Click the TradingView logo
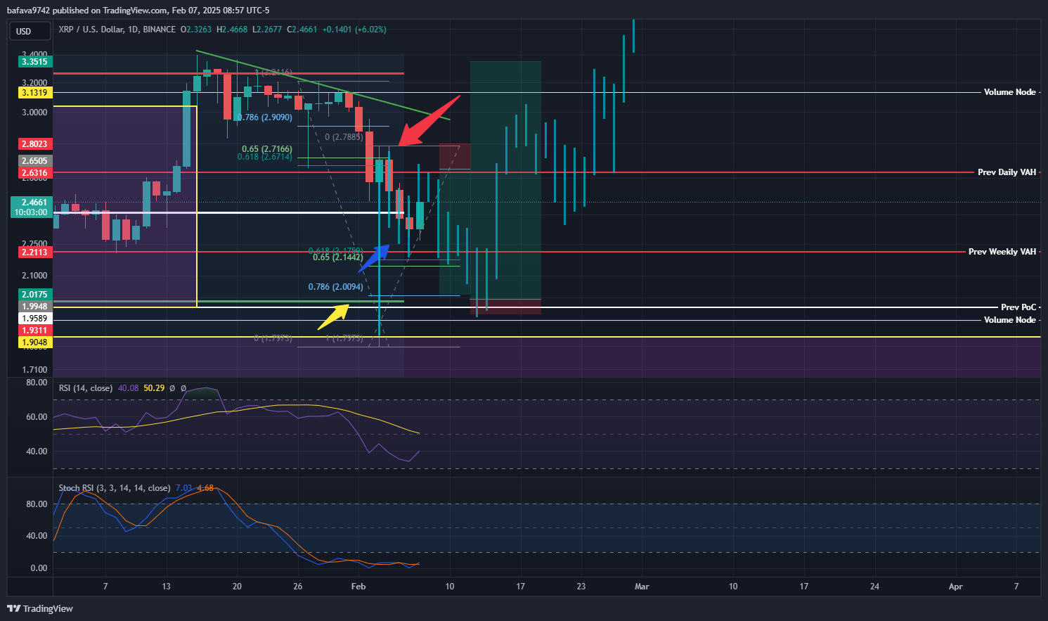Image resolution: width=1048 pixels, height=621 pixels. [x=40, y=608]
